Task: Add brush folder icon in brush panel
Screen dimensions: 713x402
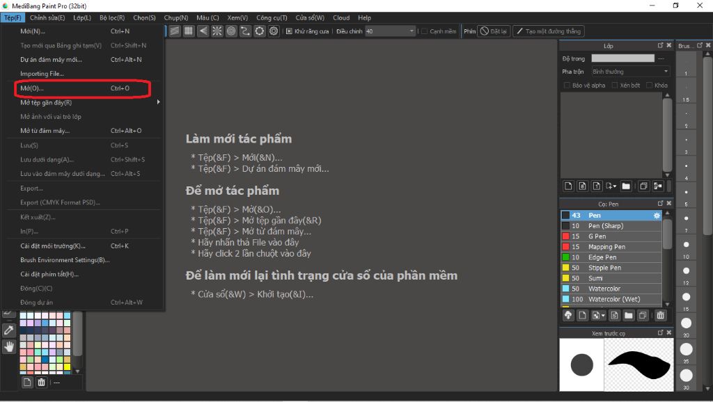Action: point(629,315)
